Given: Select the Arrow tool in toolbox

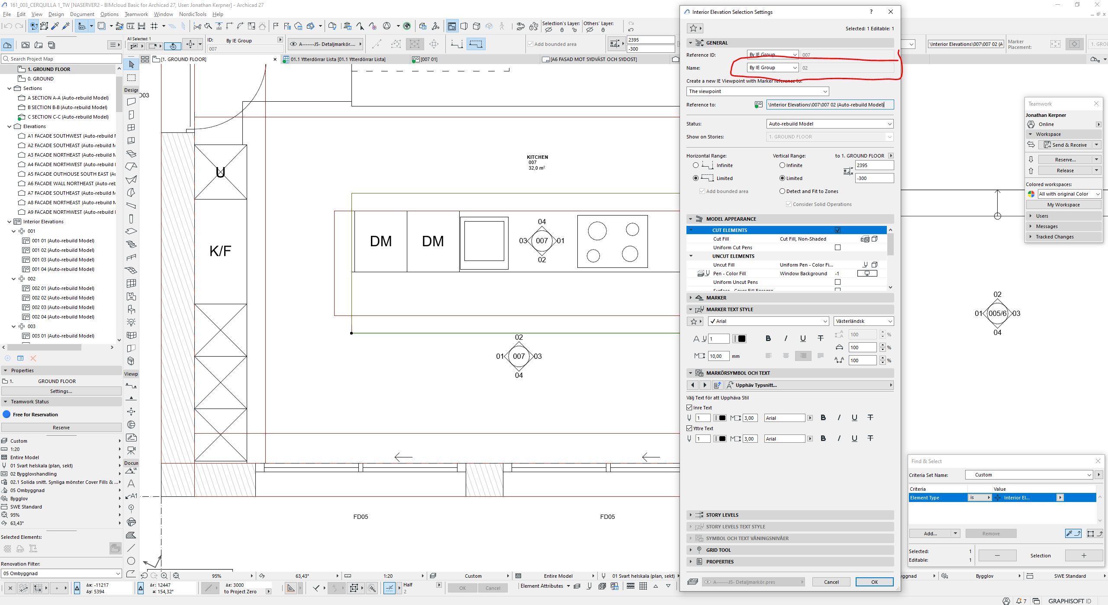Looking at the screenshot, I should click(x=131, y=64).
